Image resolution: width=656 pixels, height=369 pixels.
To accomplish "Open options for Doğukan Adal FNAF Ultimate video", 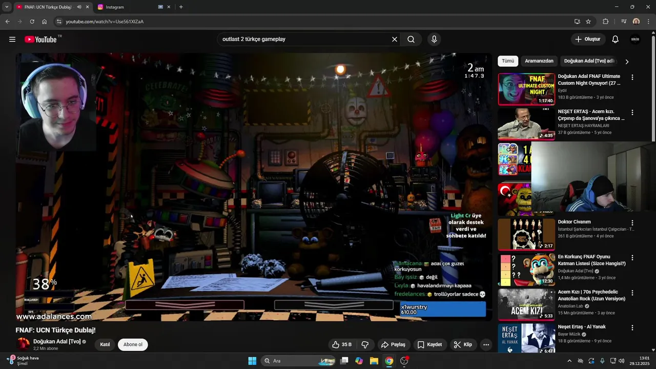I will pos(632,77).
